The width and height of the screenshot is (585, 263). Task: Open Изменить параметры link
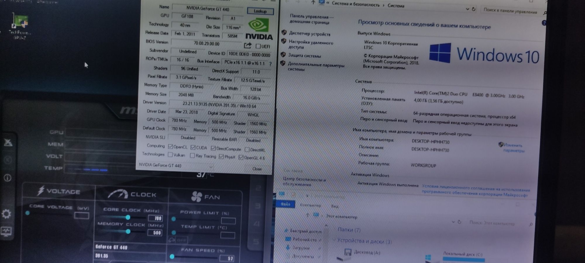click(x=514, y=148)
